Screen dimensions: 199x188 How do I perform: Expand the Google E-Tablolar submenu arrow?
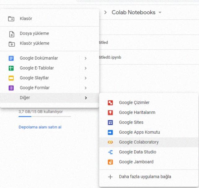pyautogui.click(x=86, y=68)
